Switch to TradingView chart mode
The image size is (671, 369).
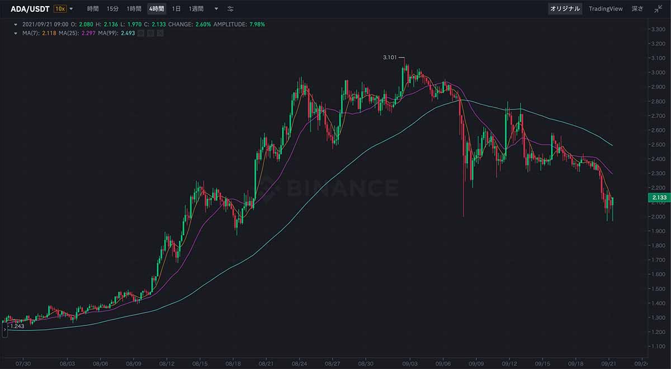click(606, 9)
